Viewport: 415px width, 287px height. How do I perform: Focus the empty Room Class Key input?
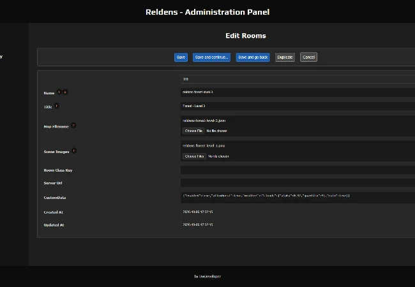tap(298, 170)
